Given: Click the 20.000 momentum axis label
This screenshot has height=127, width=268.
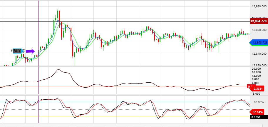Looking at the screenshot, I should [257, 68].
